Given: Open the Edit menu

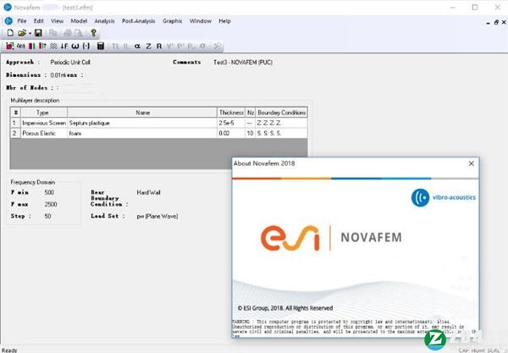Looking at the screenshot, I should point(39,21).
